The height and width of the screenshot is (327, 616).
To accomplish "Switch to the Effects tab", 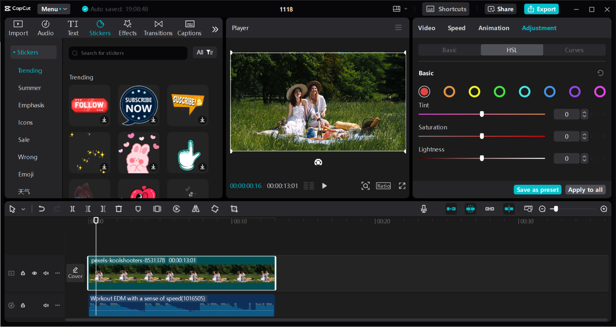I will click(128, 28).
